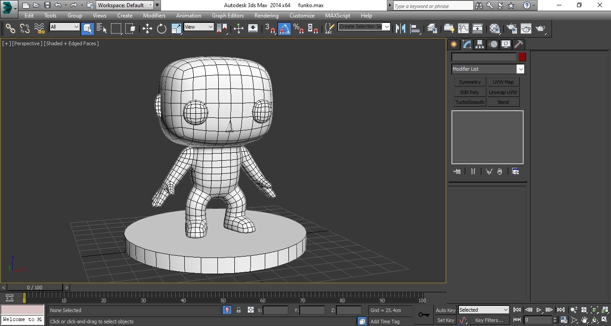Switch to the Hierarchy command panel

pos(479,44)
